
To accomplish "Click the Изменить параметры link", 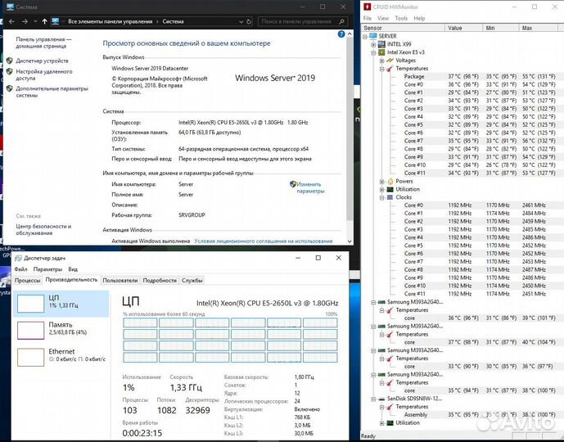I will click(x=310, y=187).
